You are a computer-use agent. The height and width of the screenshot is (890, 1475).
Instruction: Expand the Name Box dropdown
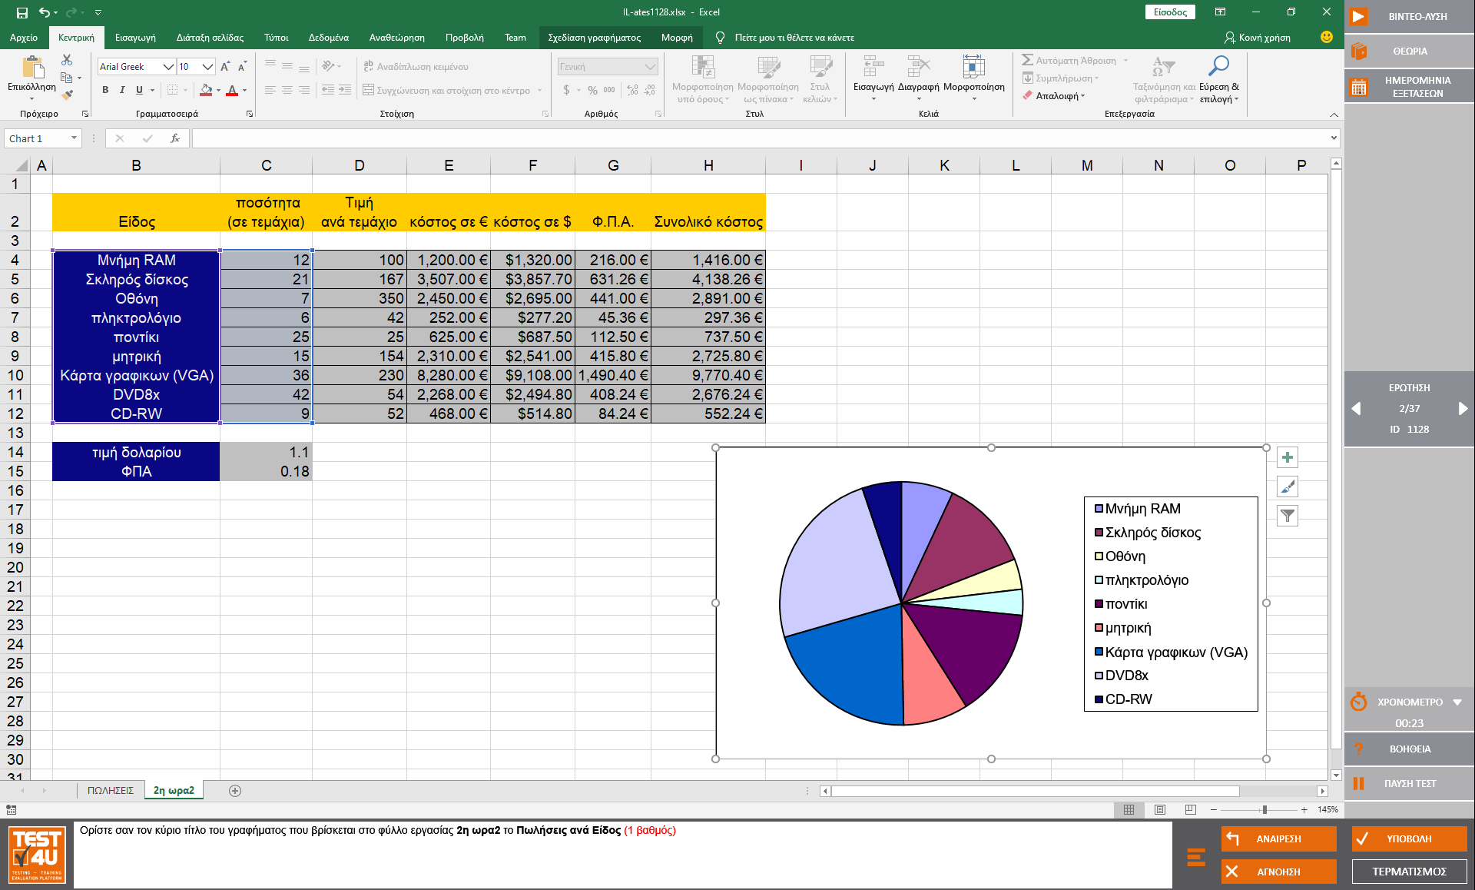tap(74, 138)
